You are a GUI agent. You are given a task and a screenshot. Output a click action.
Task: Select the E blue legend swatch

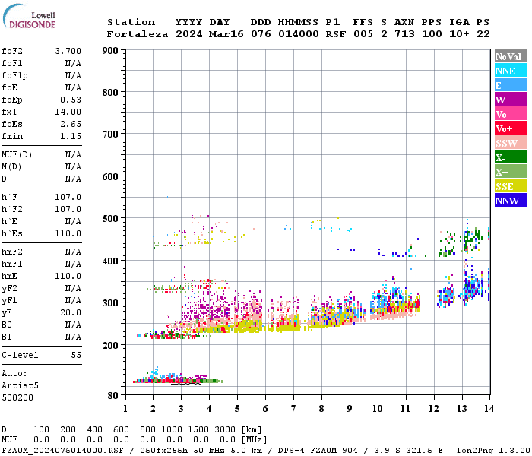511,85
